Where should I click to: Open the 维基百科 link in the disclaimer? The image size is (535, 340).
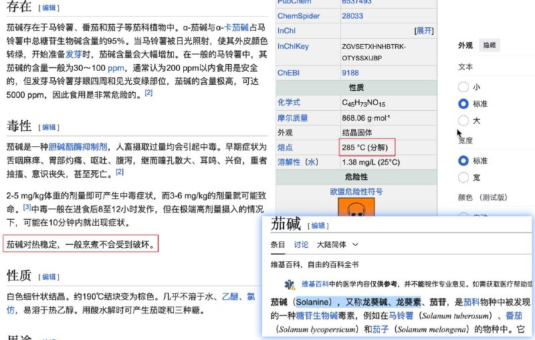(315, 284)
